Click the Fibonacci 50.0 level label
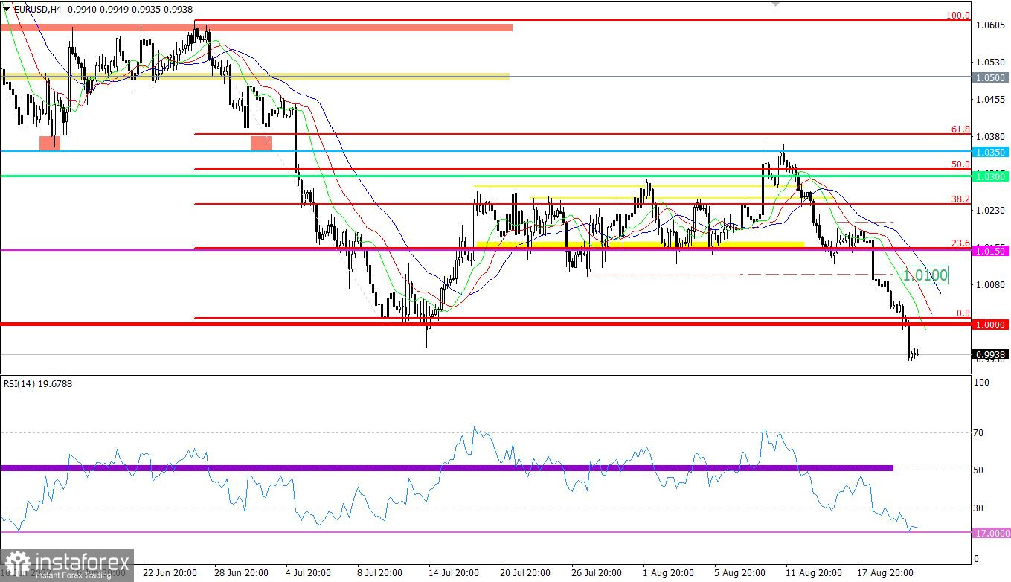The image size is (1011, 582). 960,164
